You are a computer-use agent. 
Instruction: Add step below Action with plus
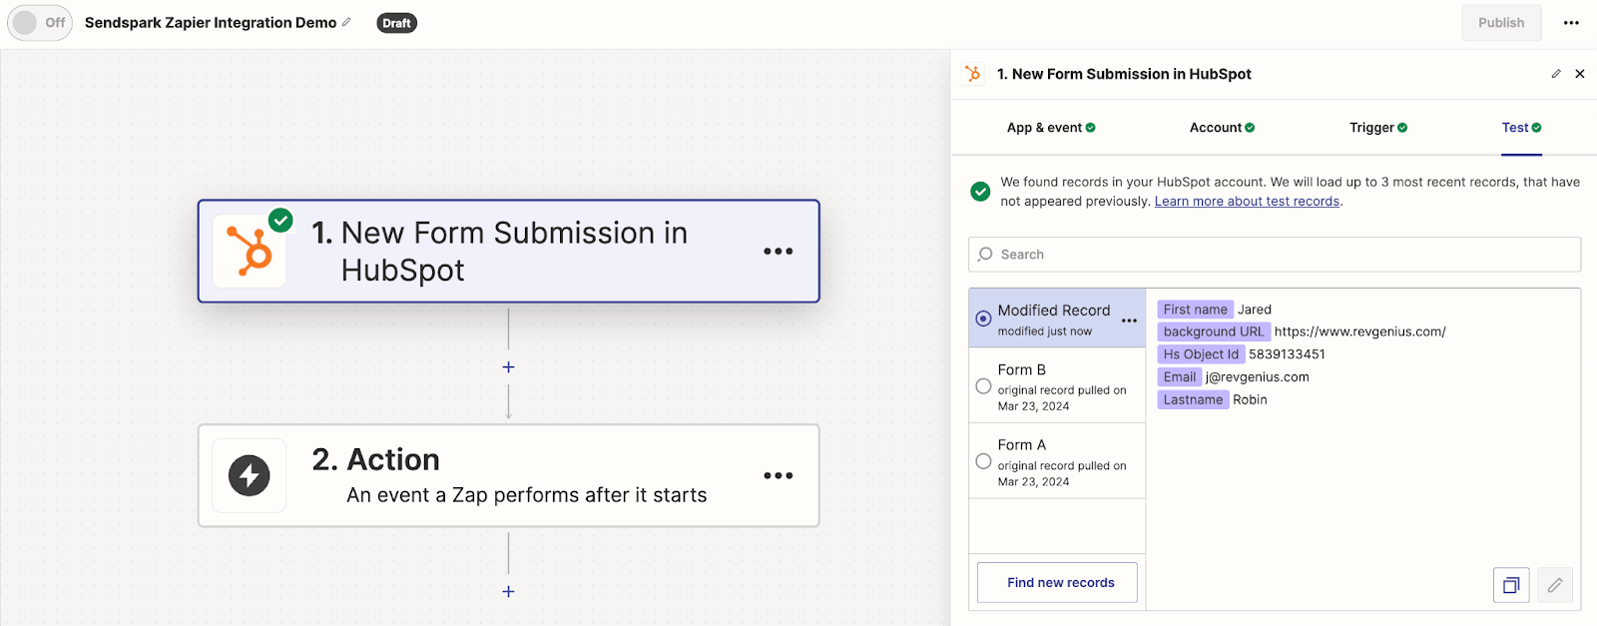[x=508, y=592]
